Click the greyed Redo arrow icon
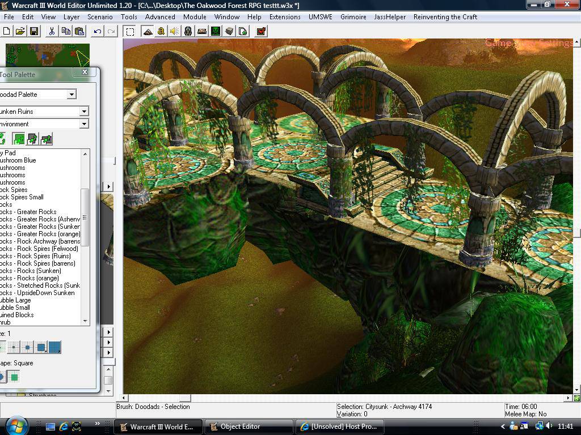This screenshot has height=435, width=581. click(x=111, y=32)
